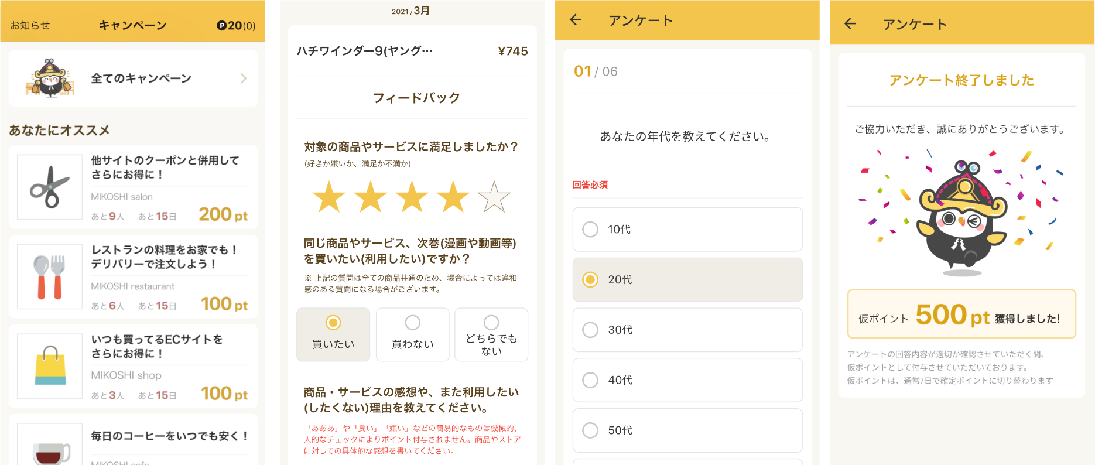1095x465 pixels.
Task: Choose 10代 age option
Action: (x=687, y=230)
